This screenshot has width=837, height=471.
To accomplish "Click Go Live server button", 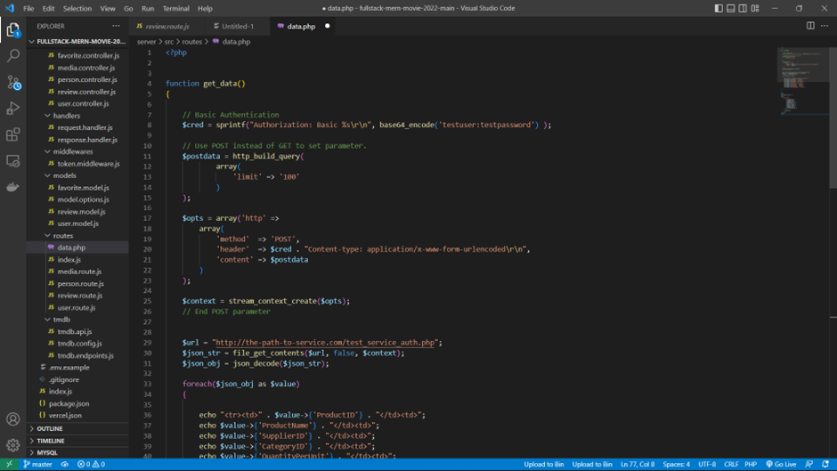I will click(781, 464).
